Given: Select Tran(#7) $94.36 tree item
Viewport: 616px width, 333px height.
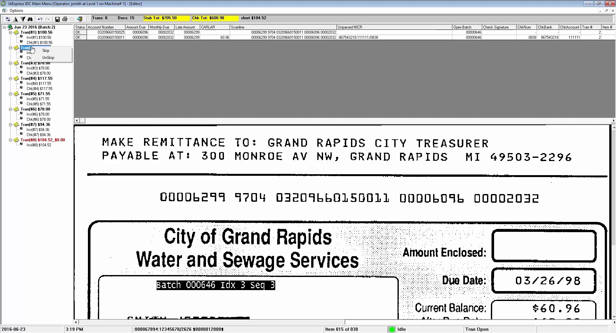Looking at the screenshot, I should pos(35,125).
